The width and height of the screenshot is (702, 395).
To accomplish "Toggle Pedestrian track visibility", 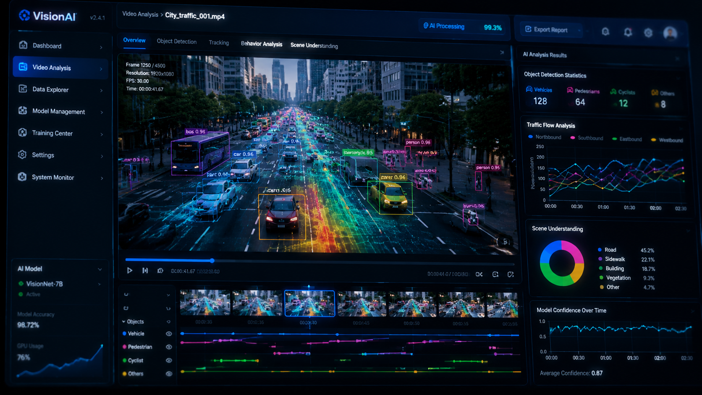I will [169, 347].
